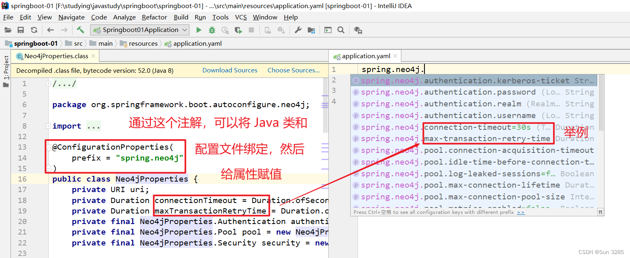Run Springboot01Application with green play icon
630x258 pixels.
[x=199, y=30]
